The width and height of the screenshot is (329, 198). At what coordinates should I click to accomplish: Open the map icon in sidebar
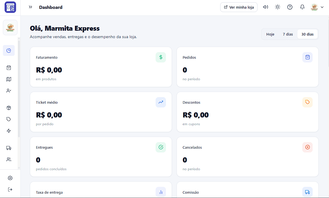click(x=9, y=79)
